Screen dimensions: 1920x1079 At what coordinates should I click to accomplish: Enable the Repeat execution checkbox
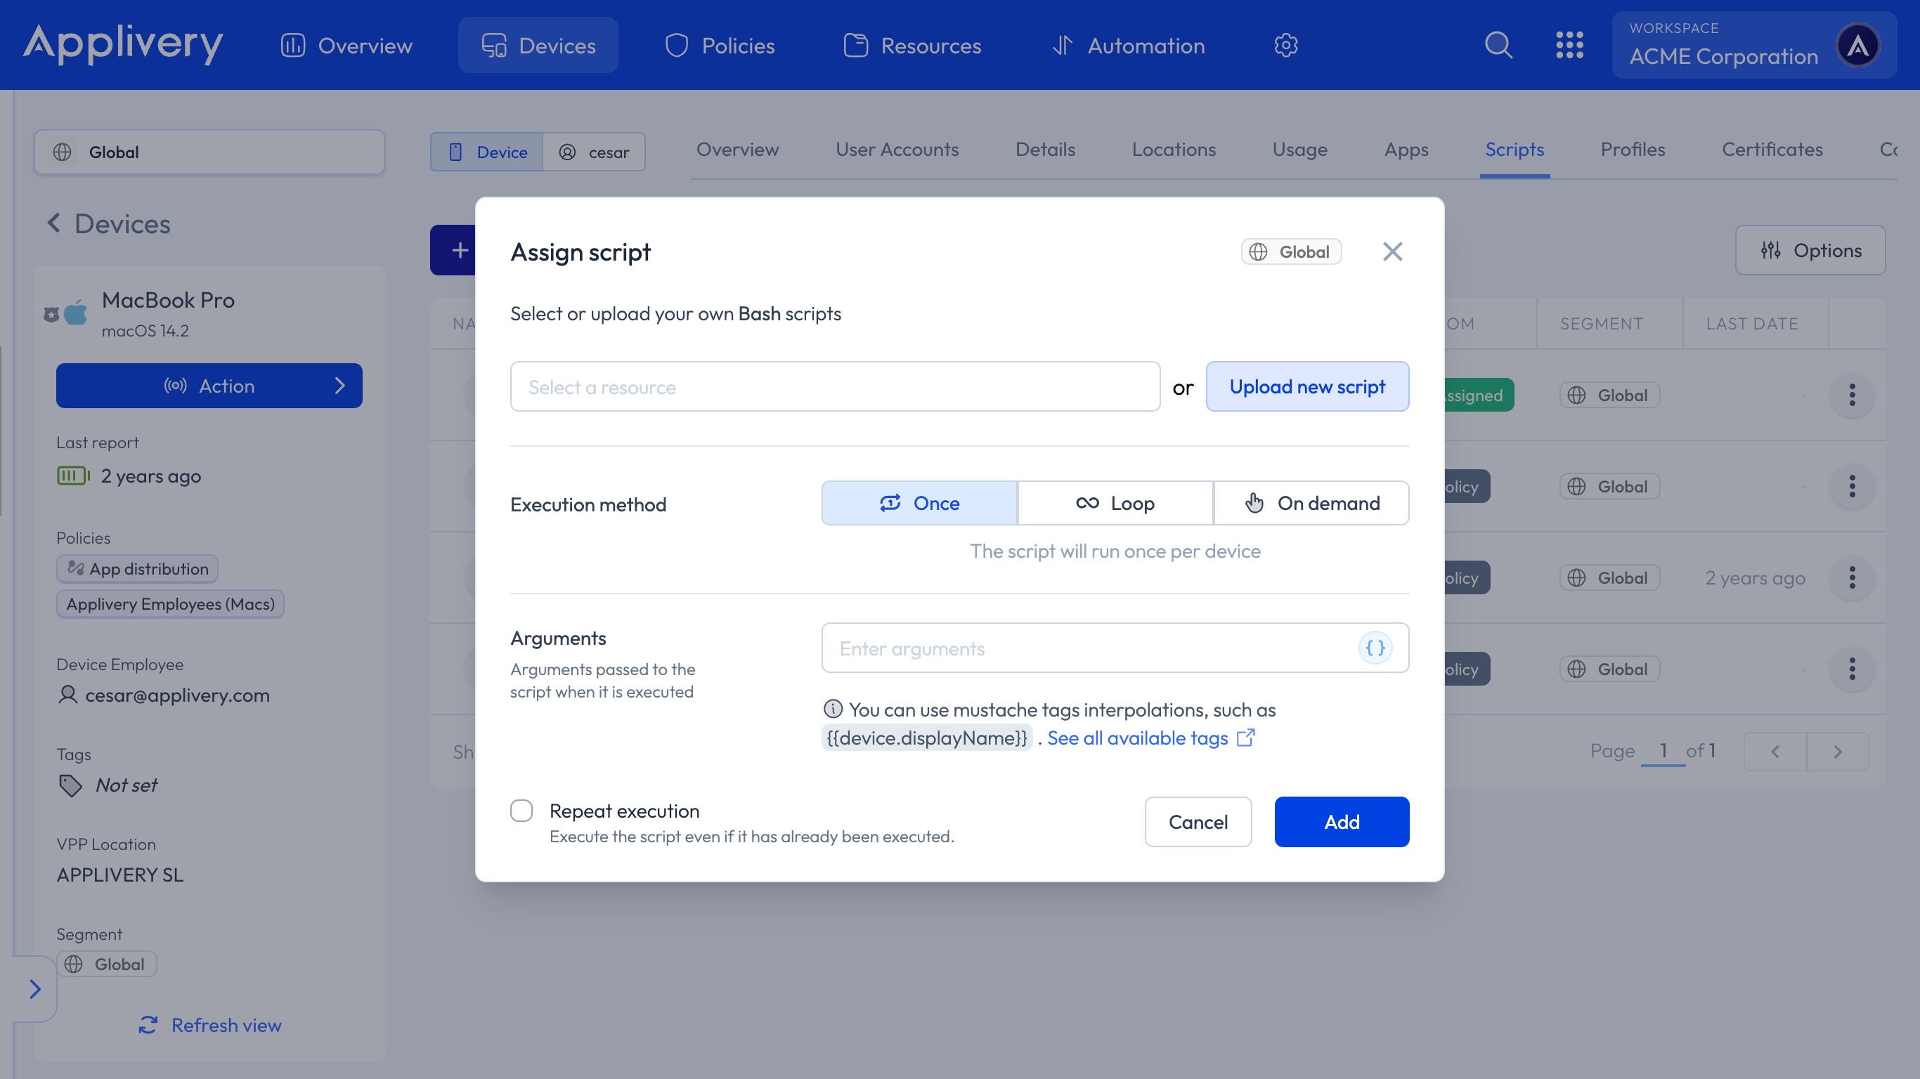click(521, 810)
